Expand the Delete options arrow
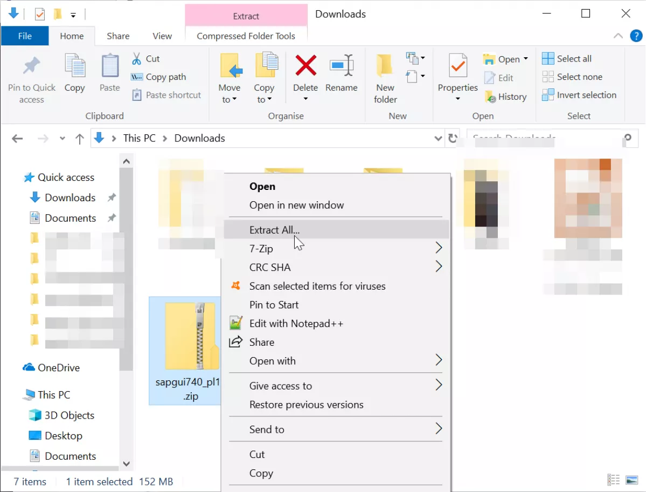 click(x=305, y=99)
